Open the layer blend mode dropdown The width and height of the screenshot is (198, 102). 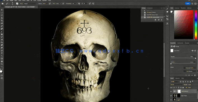[176, 85]
